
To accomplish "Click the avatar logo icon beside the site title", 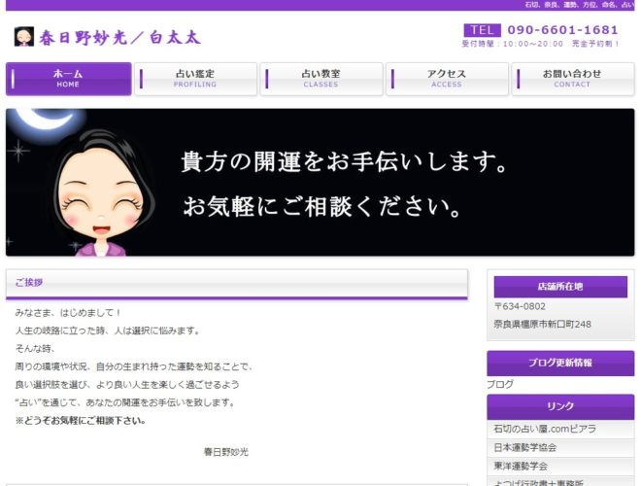I will point(24,37).
